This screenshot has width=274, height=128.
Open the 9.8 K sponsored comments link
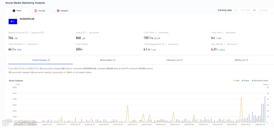19,50
